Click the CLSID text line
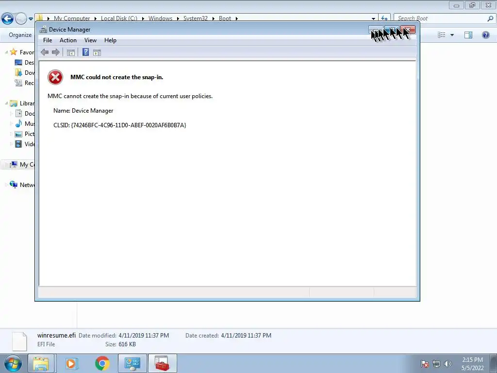This screenshot has width=497, height=373. (x=120, y=125)
